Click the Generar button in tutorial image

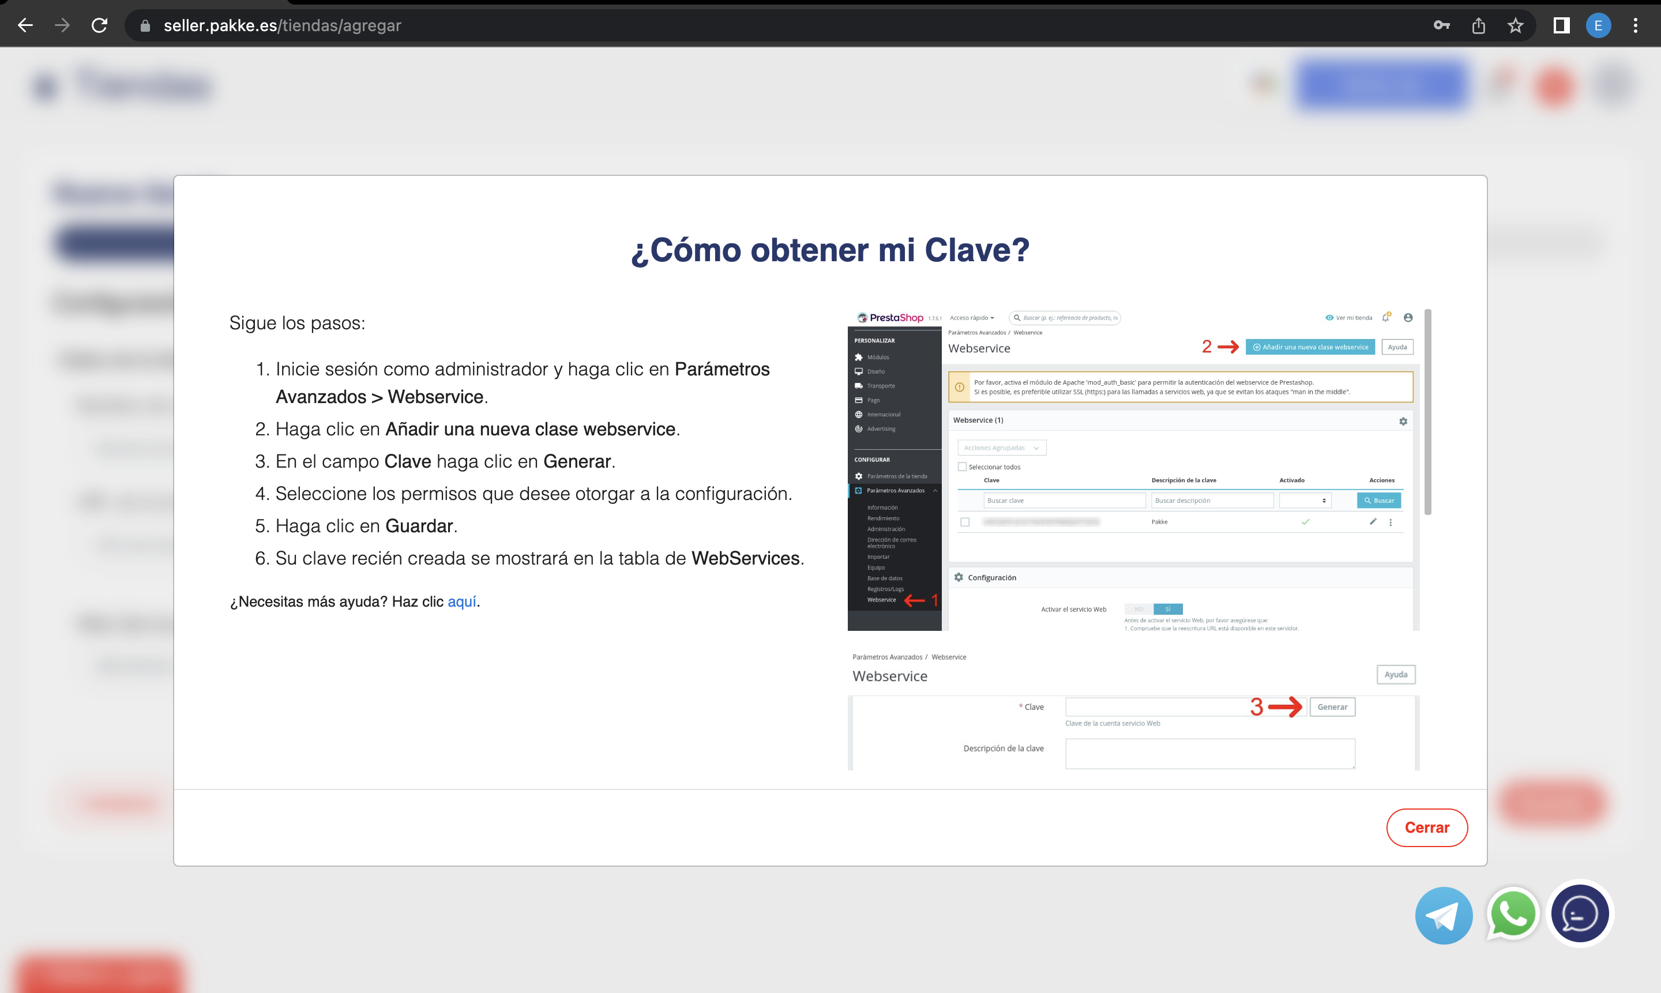point(1332,706)
